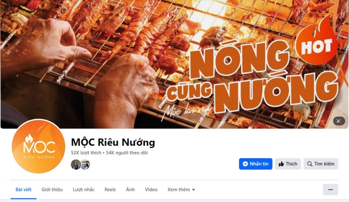Click the Messenger Nhắn tin button
Image resolution: width=349 pixels, height=202 pixels.
[256, 164]
